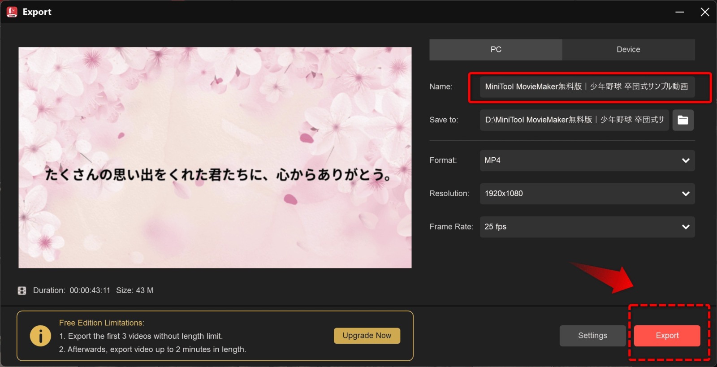Click the MiniTool MovieMaker logo icon
Viewport: 717px width, 367px height.
click(12, 12)
